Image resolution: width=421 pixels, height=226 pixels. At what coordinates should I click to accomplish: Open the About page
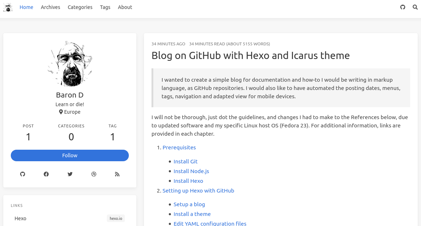point(125,7)
